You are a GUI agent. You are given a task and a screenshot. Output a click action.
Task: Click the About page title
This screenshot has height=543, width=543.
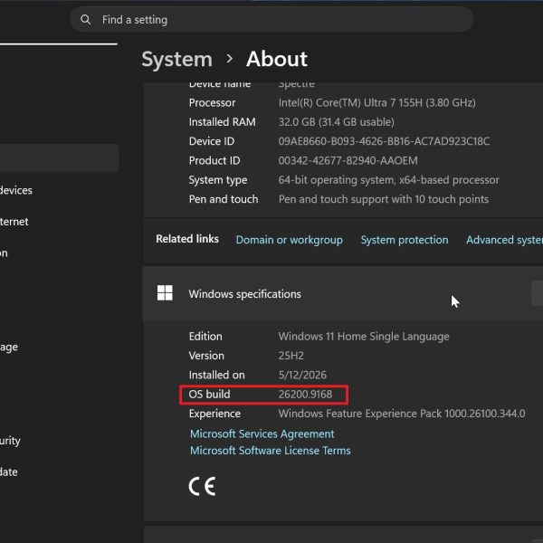[x=277, y=59]
